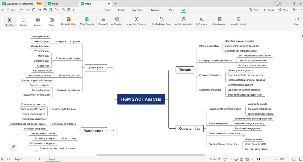Select the Opportunities topic node
Image resolution: width=303 pixels, height=162 pixels.
tap(190, 129)
